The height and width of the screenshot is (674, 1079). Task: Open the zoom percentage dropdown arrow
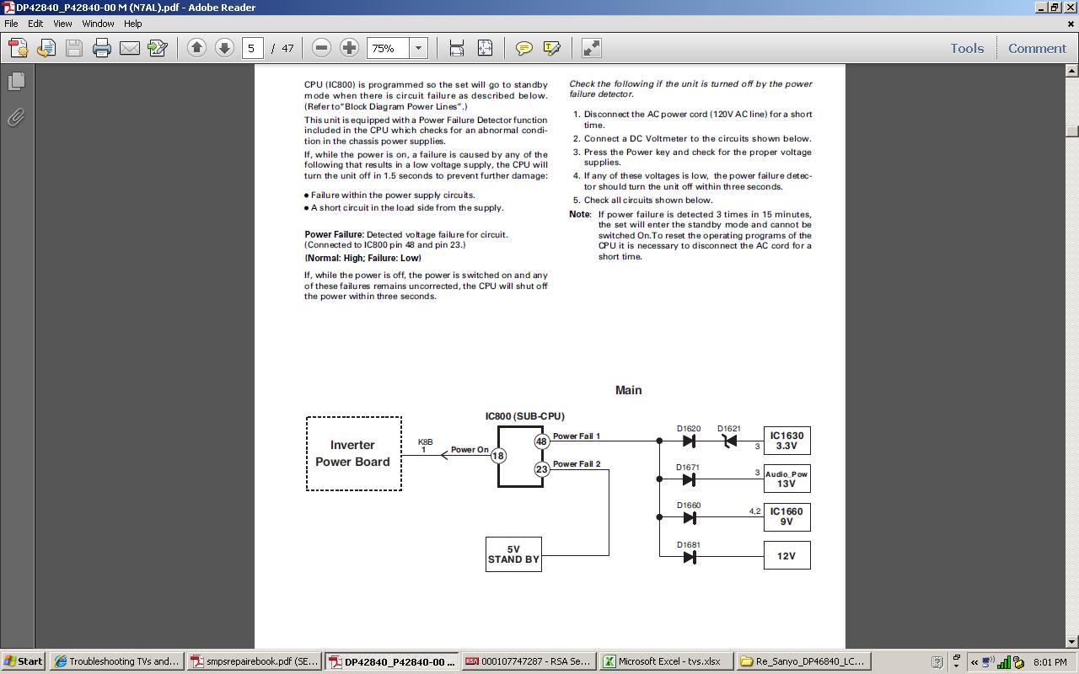[x=419, y=48]
